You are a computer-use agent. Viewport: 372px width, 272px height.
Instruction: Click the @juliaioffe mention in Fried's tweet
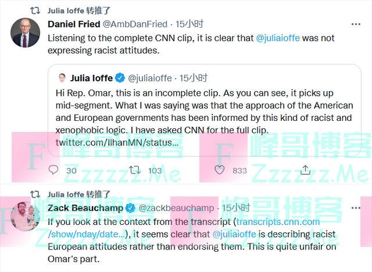tap(282, 38)
